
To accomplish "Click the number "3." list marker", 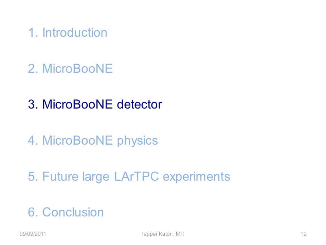I will pyautogui.click(x=33, y=104).
